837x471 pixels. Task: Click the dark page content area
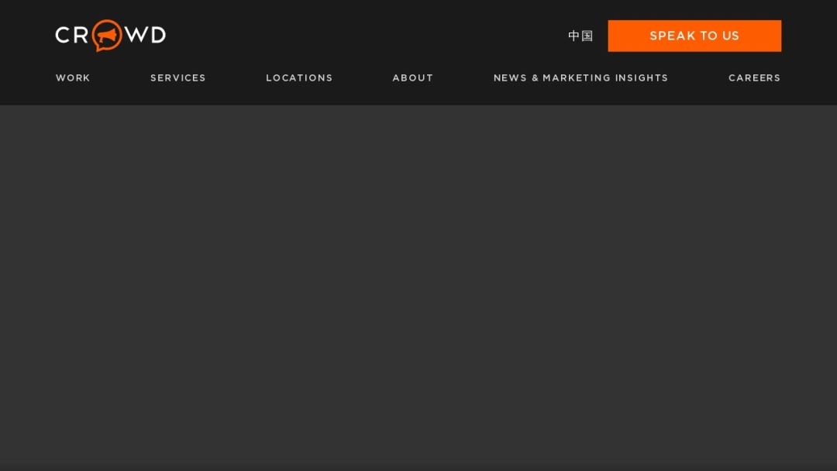[x=418, y=287]
